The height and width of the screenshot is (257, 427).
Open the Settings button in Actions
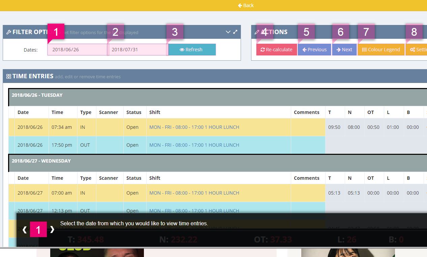pos(417,50)
